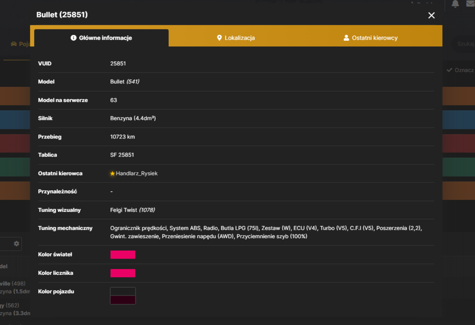Open the Lokalizacja tab
Screen dimensions: 475x325
pos(236,38)
